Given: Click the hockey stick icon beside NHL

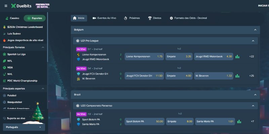Looking at the screenshot, I should pos(4,74).
